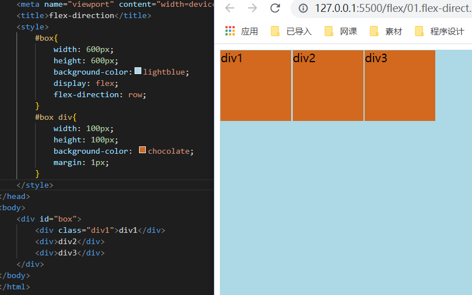The image size is (472, 295).
Task: Click the closing </head> tag
Action: tap(15, 197)
